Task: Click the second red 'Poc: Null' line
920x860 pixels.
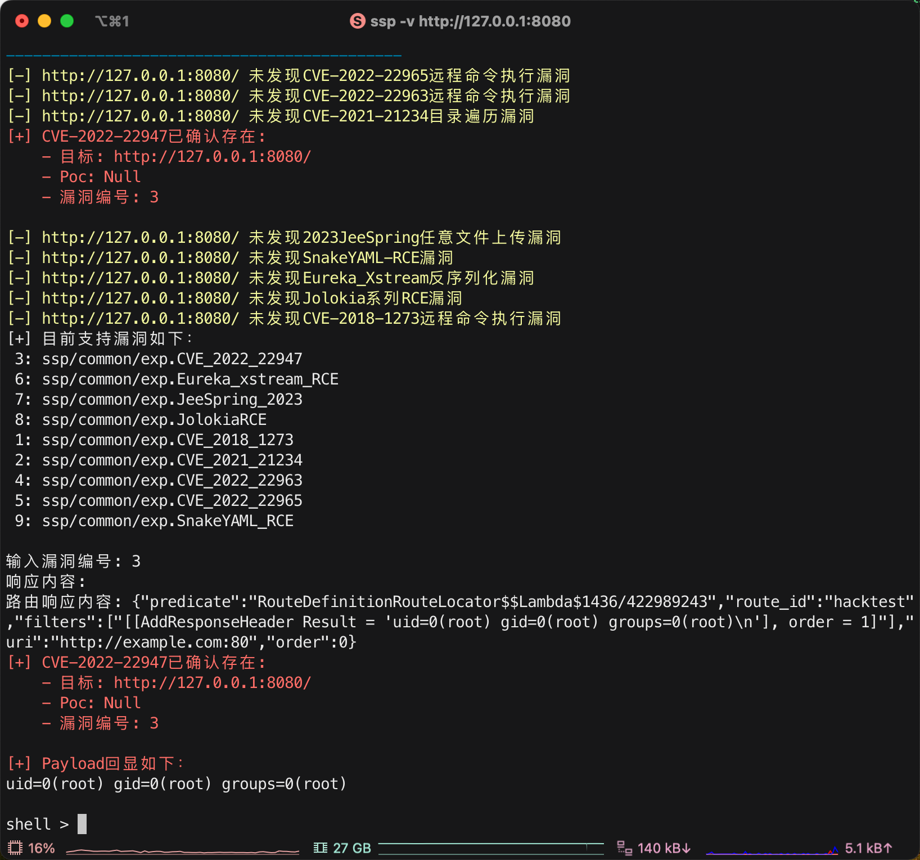Action: [x=92, y=703]
